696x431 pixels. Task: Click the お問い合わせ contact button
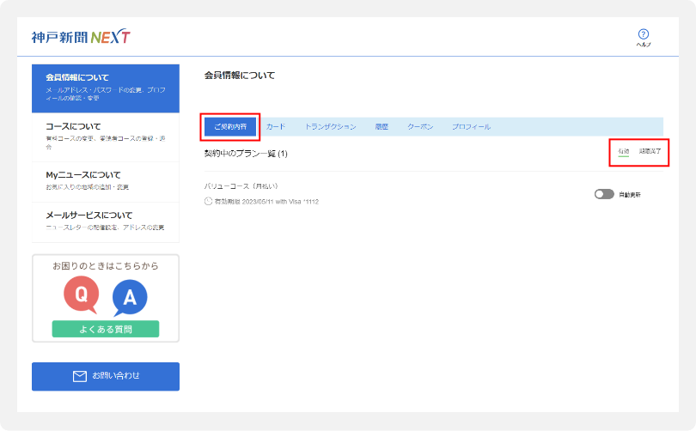(x=106, y=376)
